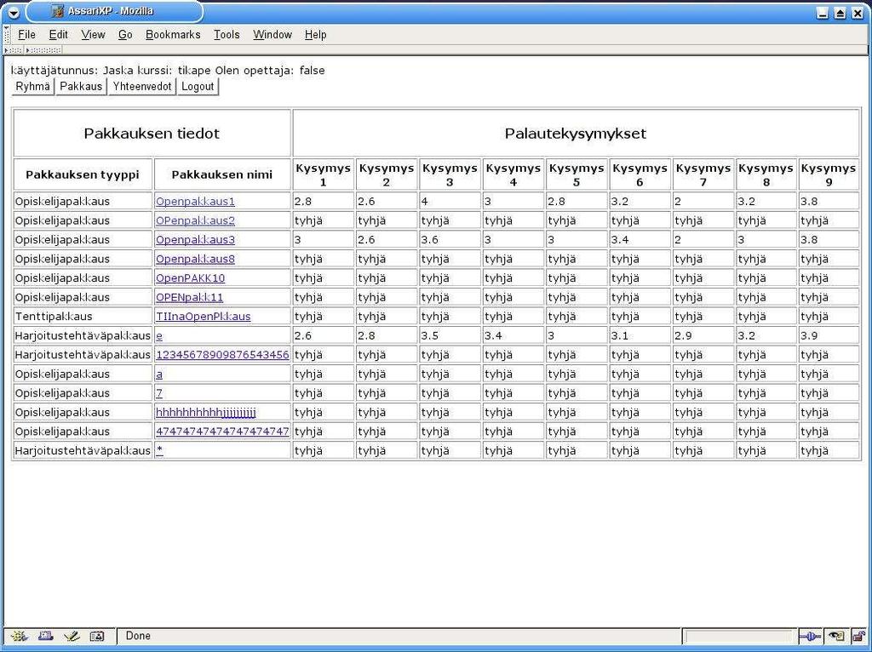Screen dimensions: 872x652
Task: Open the Edit menu
Action: click(x=59, y=34)
